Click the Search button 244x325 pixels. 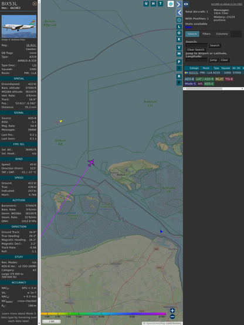point(215,45)
